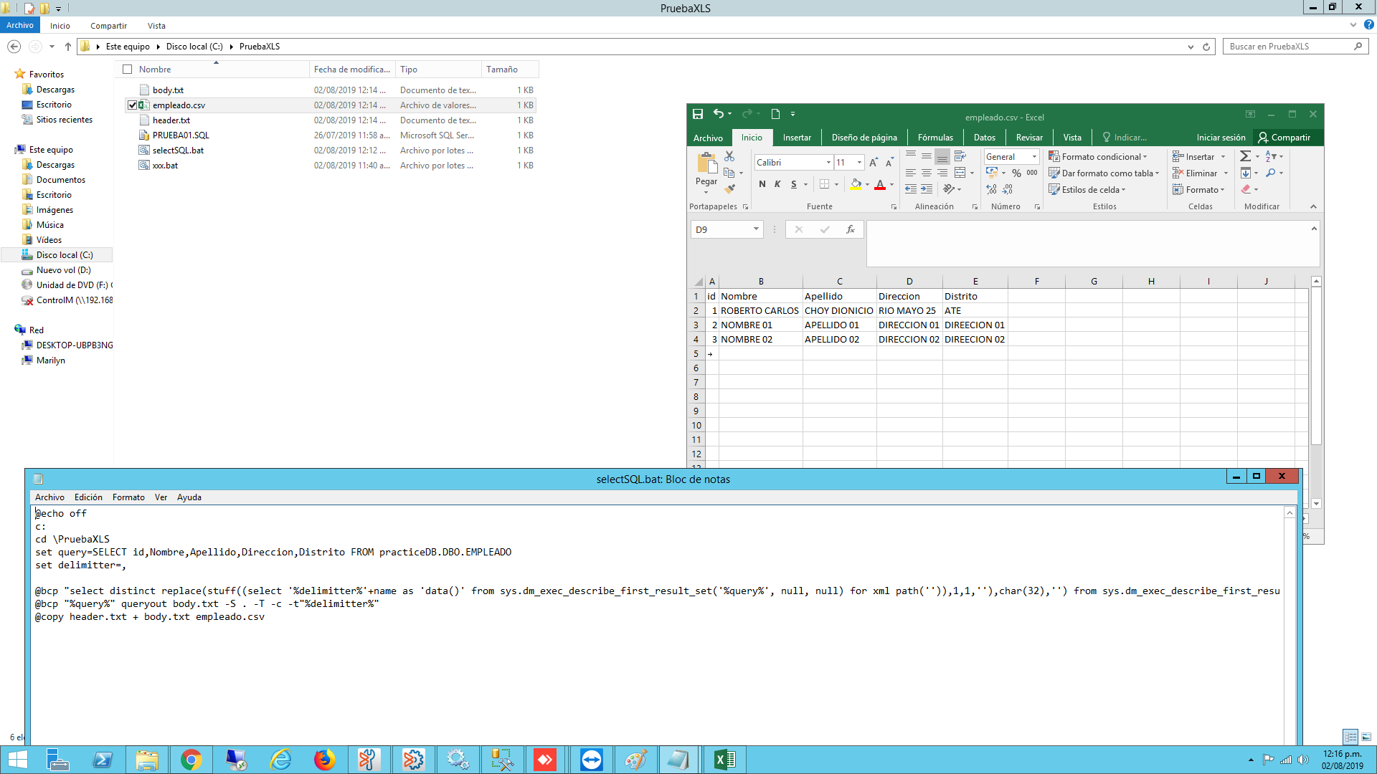Click the wrap text icon
1377x774 pixels.
[960, 156]
